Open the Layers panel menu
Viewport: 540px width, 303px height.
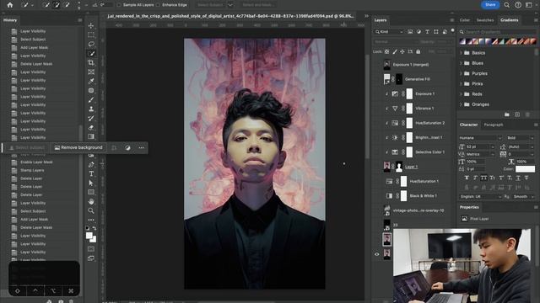[452, 20]
